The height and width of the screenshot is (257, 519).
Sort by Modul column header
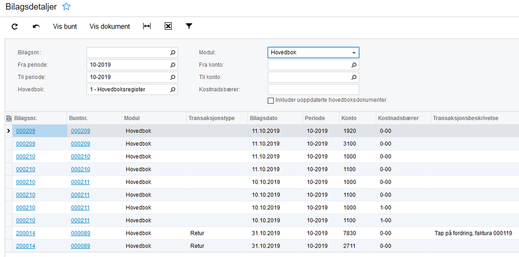pyautogui.click(x=154, y=118)
